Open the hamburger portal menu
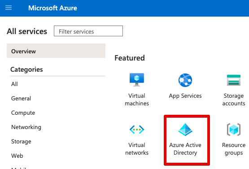The image size is (249, 169). click(x=9, y=8)
